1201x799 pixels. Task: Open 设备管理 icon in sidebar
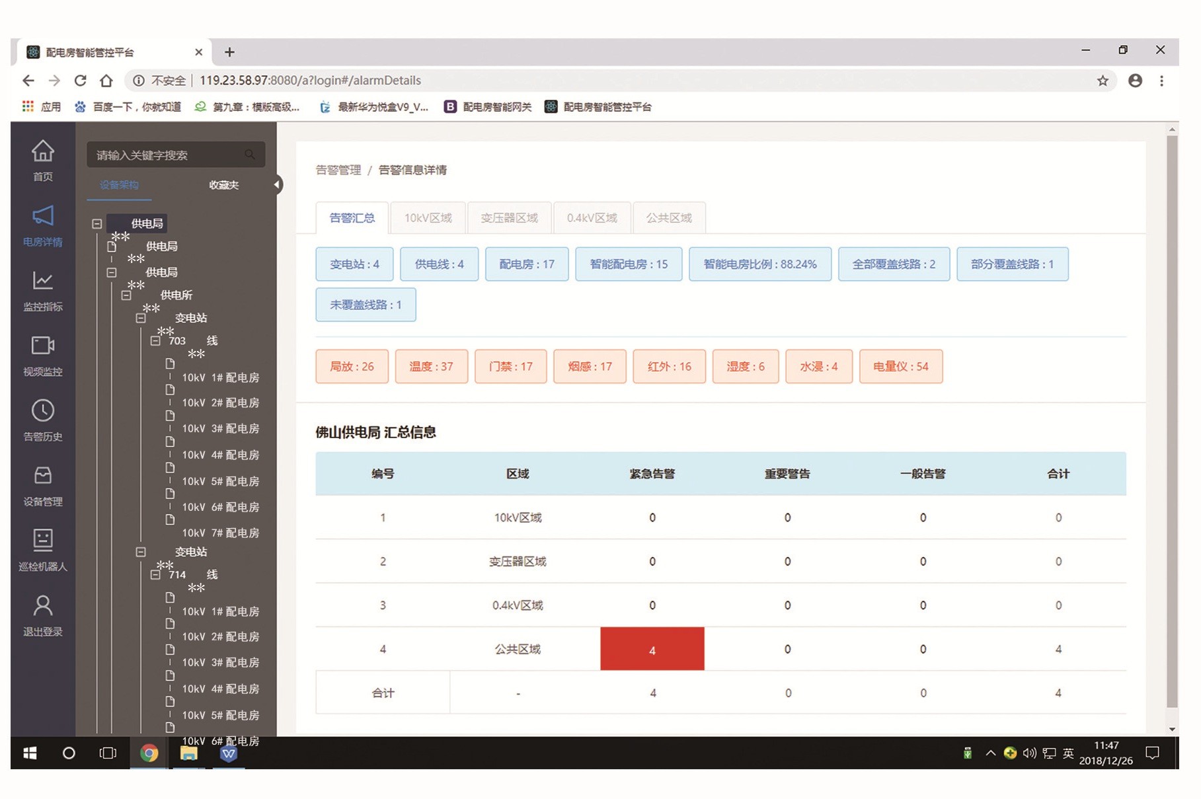[43, 476]
